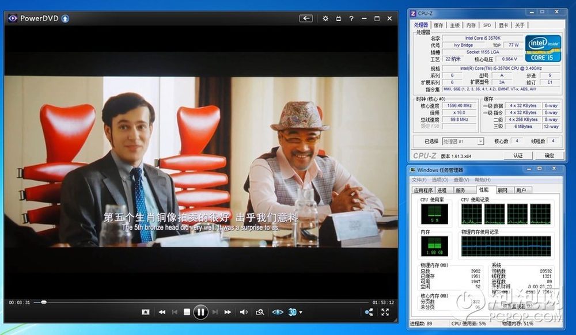Click the seek slider knob on PowerDVD timeline
This screenshot has width=576, height=335.
tap(44, 302)
